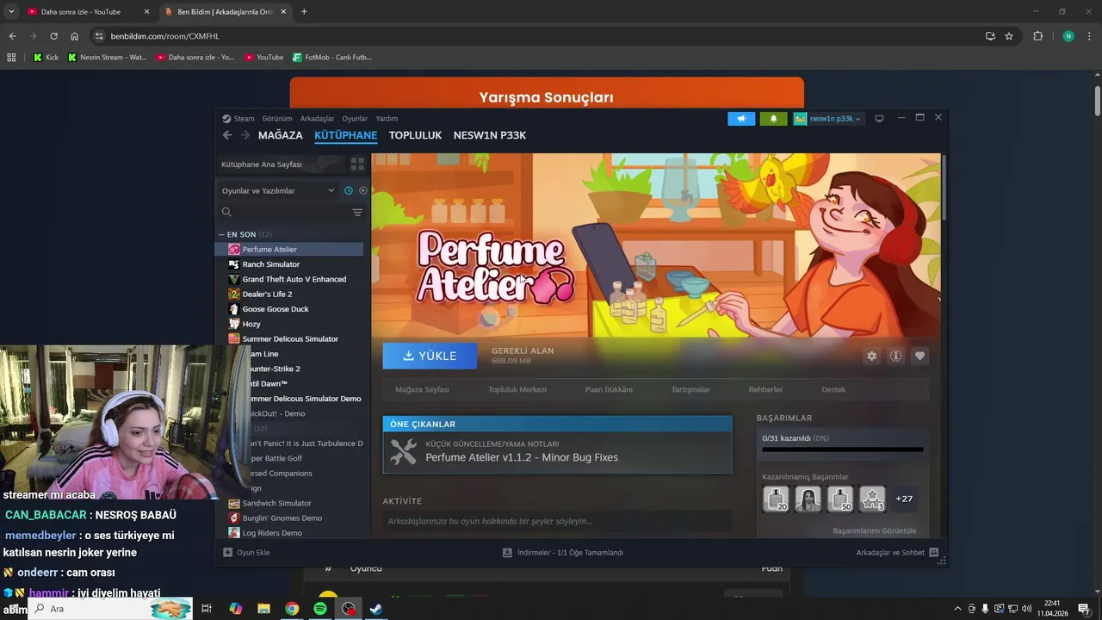Open the Yardım menu

[x=387, y=119]
